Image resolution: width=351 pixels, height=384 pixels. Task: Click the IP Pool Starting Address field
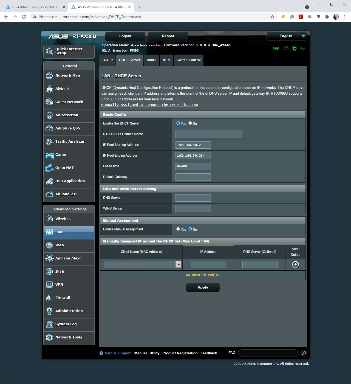pos(193,145)
